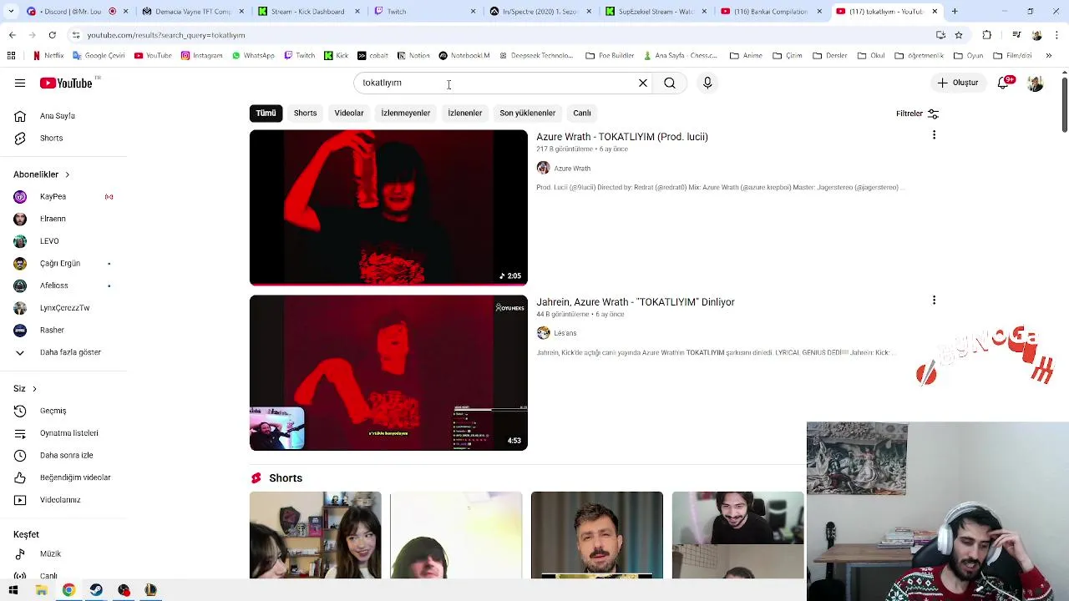Open the Anime bookmarks folder

[746, 56]
